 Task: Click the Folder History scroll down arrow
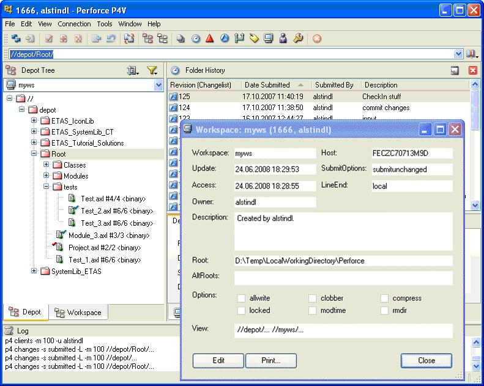point(475,205)
